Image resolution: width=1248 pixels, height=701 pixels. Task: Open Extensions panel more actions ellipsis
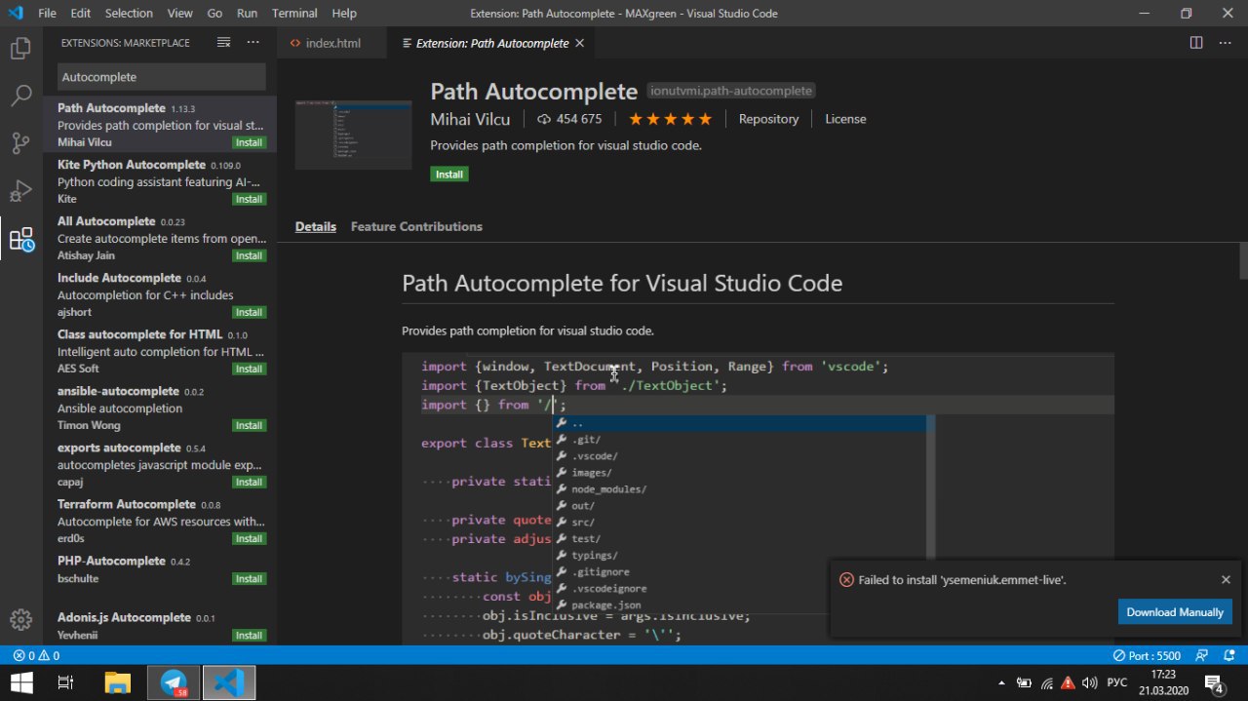tap(253, 43)
